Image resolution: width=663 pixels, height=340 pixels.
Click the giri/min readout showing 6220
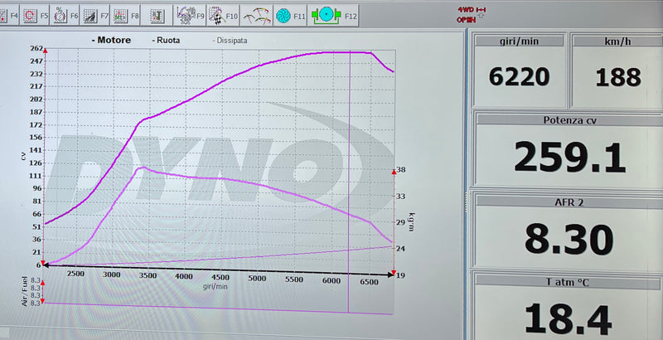coord(519,77)
